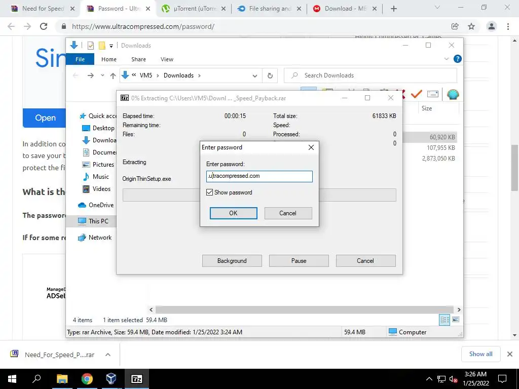Viewport: 519px width, 389px height.
Task: Click the Search Downloads box
Action: (x=370, y=75)
